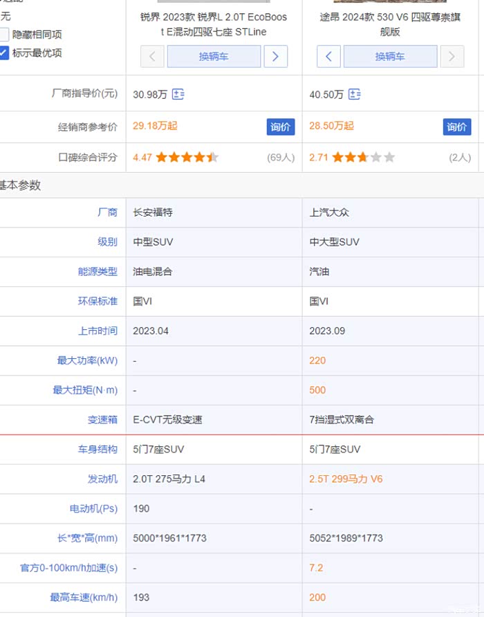The width and height of the screenshot is (484, 617).
Task: Click 询价 beside 29.18万起
Action: click(281, 127)
